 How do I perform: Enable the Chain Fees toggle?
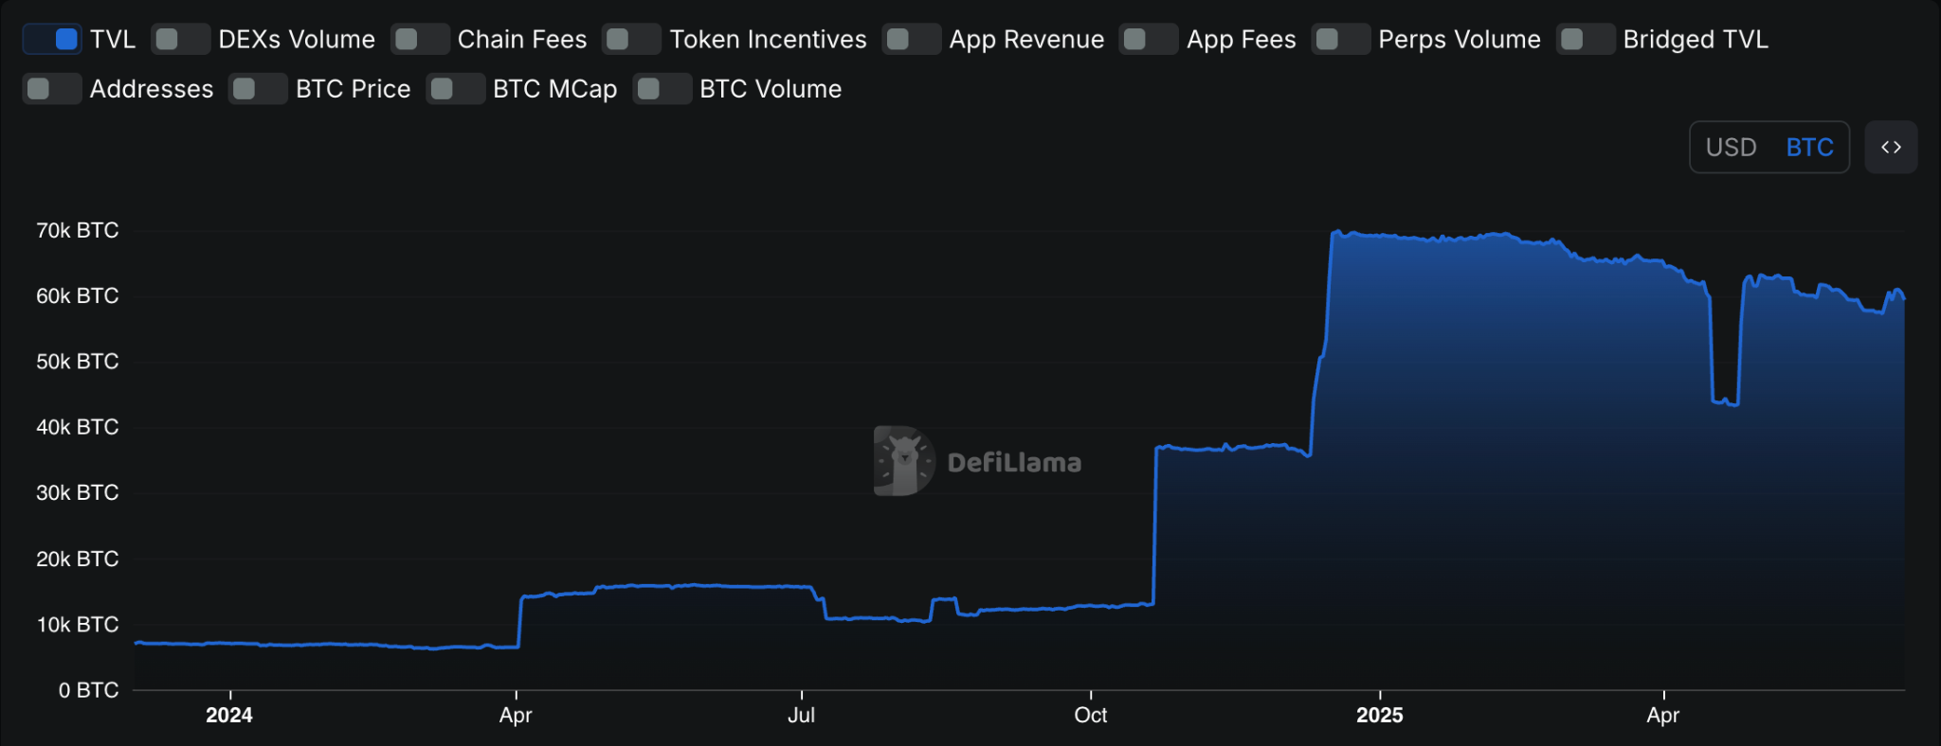(x=420, y=39)
